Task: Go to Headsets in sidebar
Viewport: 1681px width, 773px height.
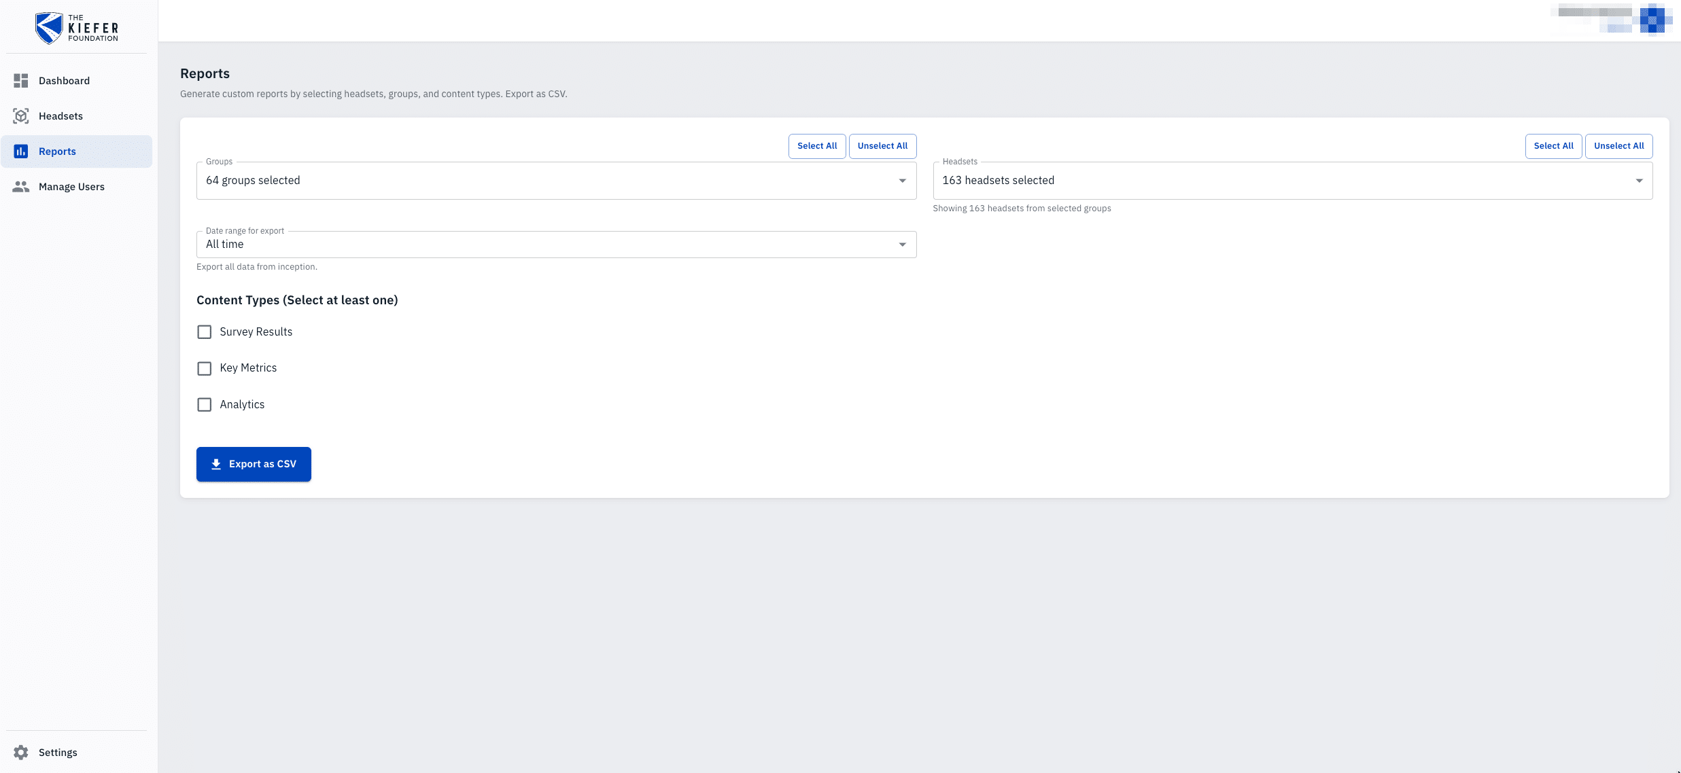Action: 60,116
